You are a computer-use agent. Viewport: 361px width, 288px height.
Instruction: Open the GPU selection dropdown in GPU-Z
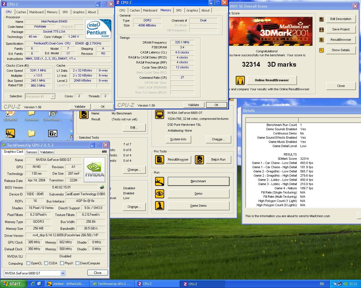(x=63, y=273)
